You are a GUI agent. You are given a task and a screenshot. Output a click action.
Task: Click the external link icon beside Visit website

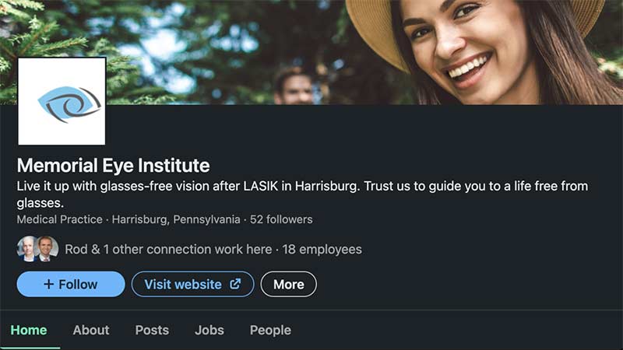pyautogui.click(x=235, y=285)
